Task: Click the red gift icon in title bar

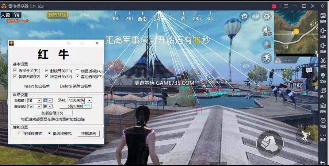Action: tap(274, 6)
